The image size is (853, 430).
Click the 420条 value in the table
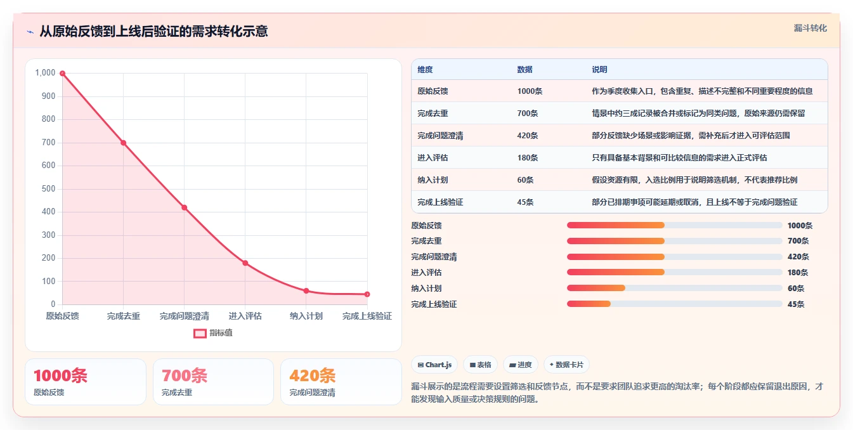click(528, 136)
